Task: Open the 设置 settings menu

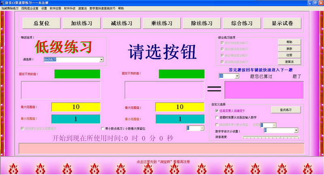Action: coord(44,8)
